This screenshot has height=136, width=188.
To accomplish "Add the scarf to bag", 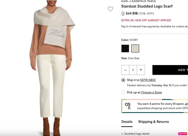I will pos(170,70).
